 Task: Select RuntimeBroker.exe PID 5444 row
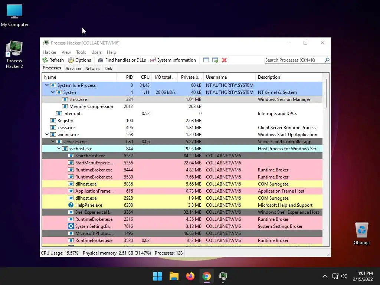click(x=182, y=170)
